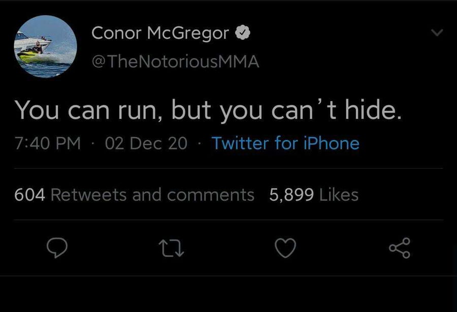Viewport: 457px width, 312px height.
Task: Click the 7:40 PM timestamp
Action: click(x=48, y=143)
